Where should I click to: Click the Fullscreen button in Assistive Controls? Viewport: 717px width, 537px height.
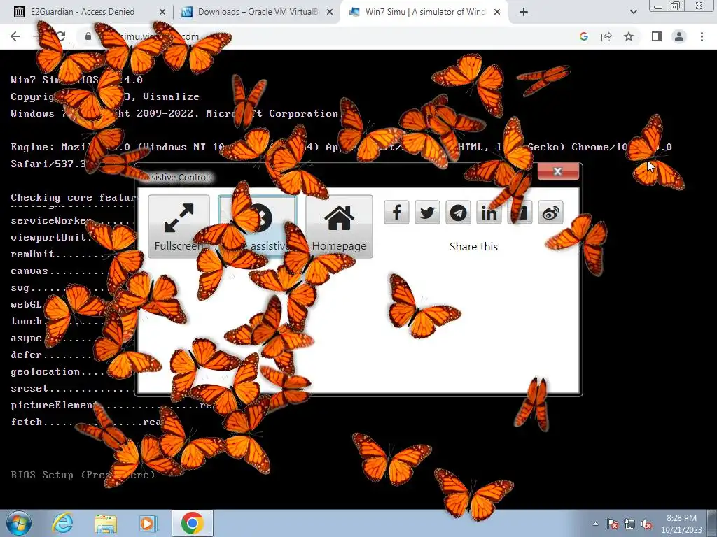click(179, 227)
